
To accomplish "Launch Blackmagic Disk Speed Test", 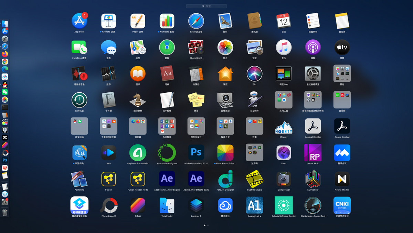I will [313, 205].
